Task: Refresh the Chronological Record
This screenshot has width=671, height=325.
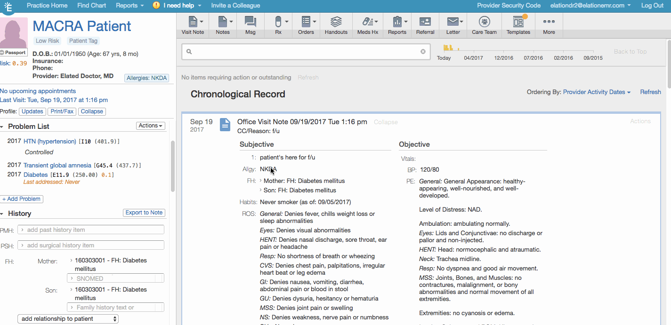Action: tap(650, 92)
